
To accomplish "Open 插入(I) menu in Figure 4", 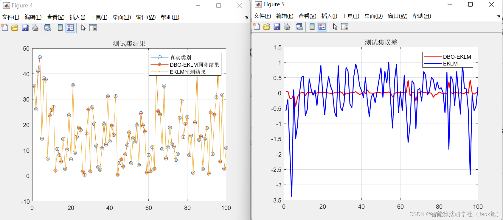I will click(x=77, y=17).
